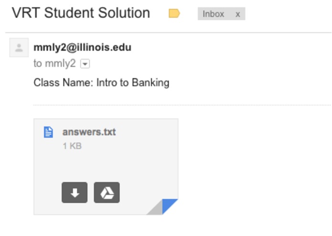Image resolution: width=332 pixels, height=236 pixels.
Task: Click sender address mmly2@illinois.edu
Action: pyautogui.click(x=82, y=47)
